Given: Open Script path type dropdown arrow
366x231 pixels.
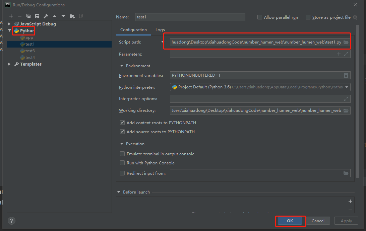Looking at the screenshot, I should click(x=163, y=42).
